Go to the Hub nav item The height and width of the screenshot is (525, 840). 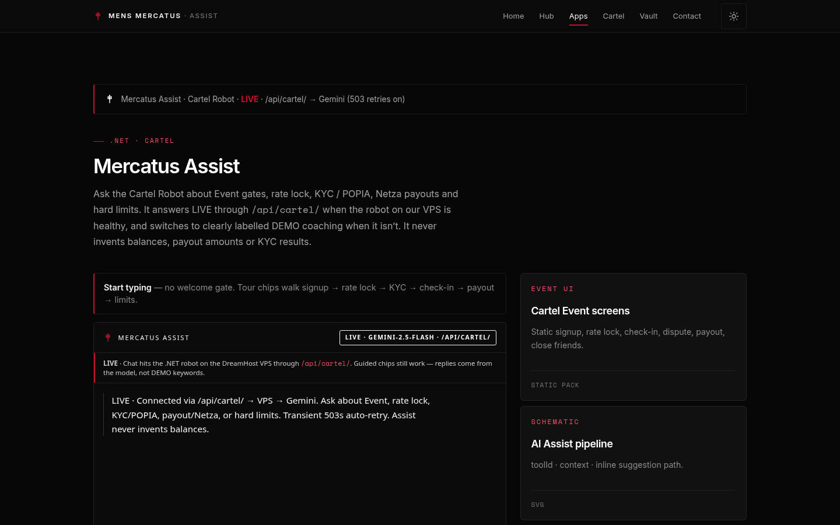pyautogui.click(x=547, y=16)
